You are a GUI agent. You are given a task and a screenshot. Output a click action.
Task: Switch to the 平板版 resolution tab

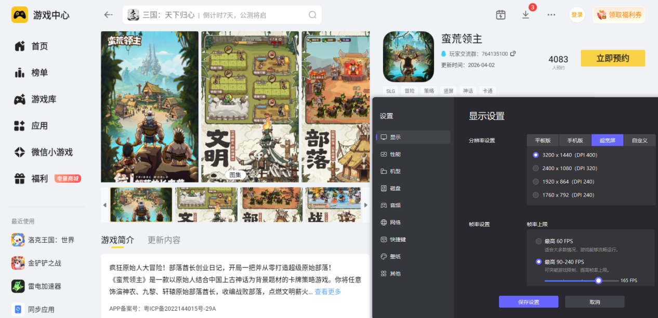[543, 140]
